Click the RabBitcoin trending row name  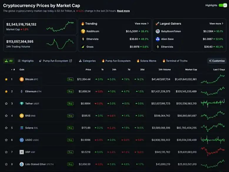93,31
